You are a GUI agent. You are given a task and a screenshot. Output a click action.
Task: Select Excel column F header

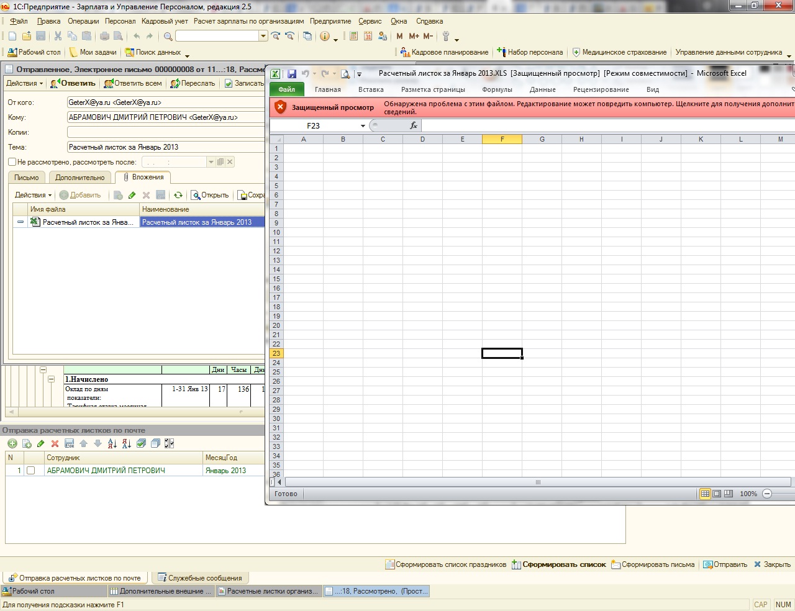(502, 139)
